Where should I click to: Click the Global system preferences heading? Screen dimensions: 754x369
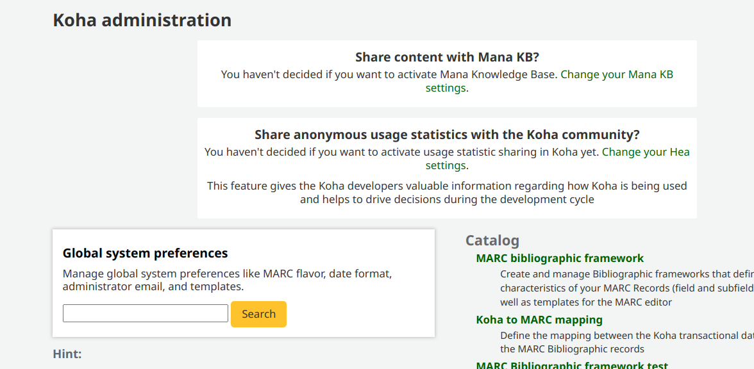(x=145, y=253)
